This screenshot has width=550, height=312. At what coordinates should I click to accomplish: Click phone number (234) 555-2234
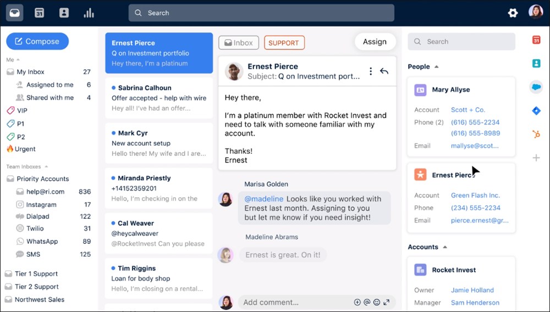pos(476,208)
